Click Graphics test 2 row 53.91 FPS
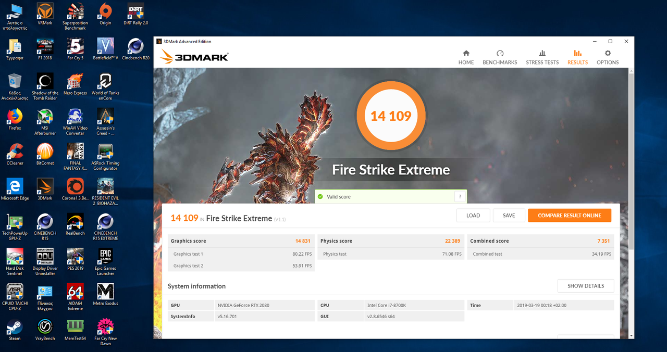Image resolution: width=667 pixels, height=352 pixels. 241,266
